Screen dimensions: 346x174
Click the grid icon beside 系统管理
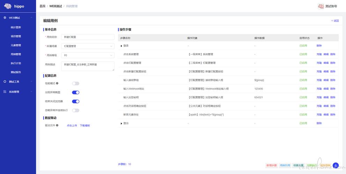pyautogui.click(x=5, y=92)
